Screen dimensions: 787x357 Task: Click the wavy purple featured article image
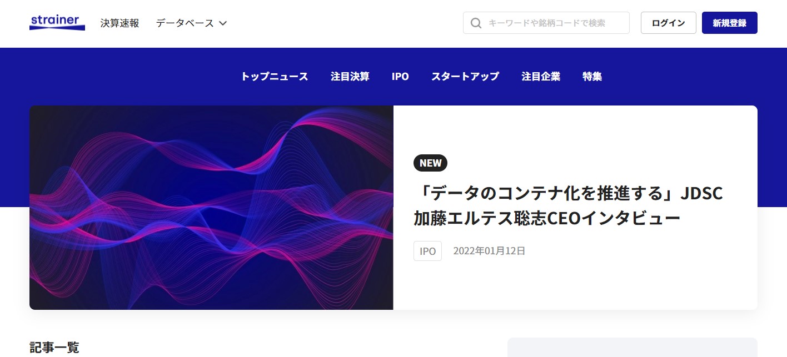(x=211, y=208)
